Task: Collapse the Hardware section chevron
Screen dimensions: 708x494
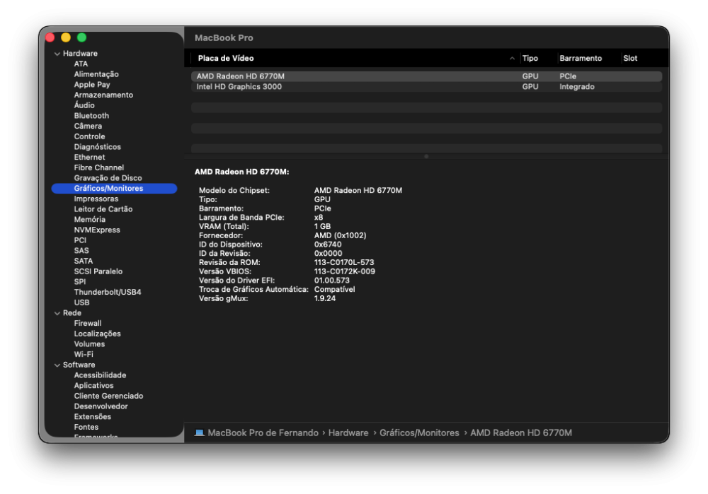Action: [57, 54]
